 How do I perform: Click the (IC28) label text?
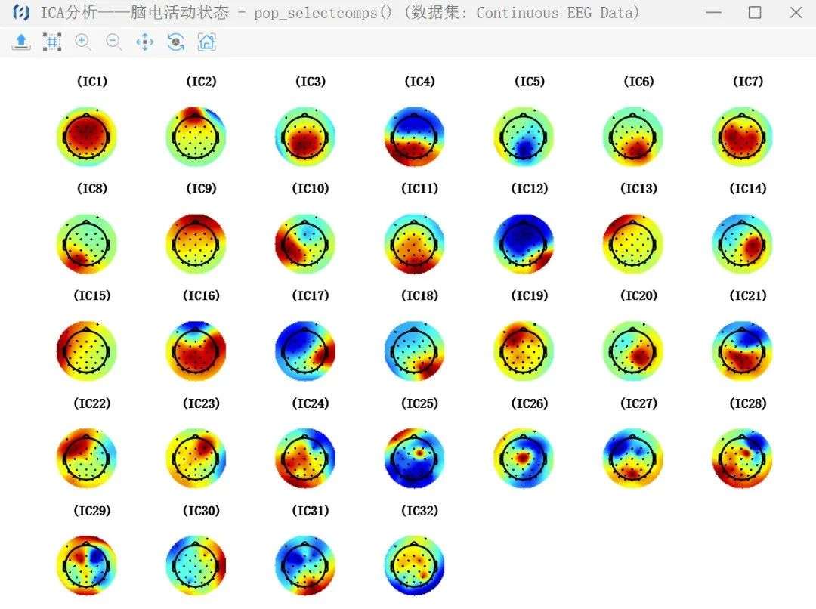point(748,403)
